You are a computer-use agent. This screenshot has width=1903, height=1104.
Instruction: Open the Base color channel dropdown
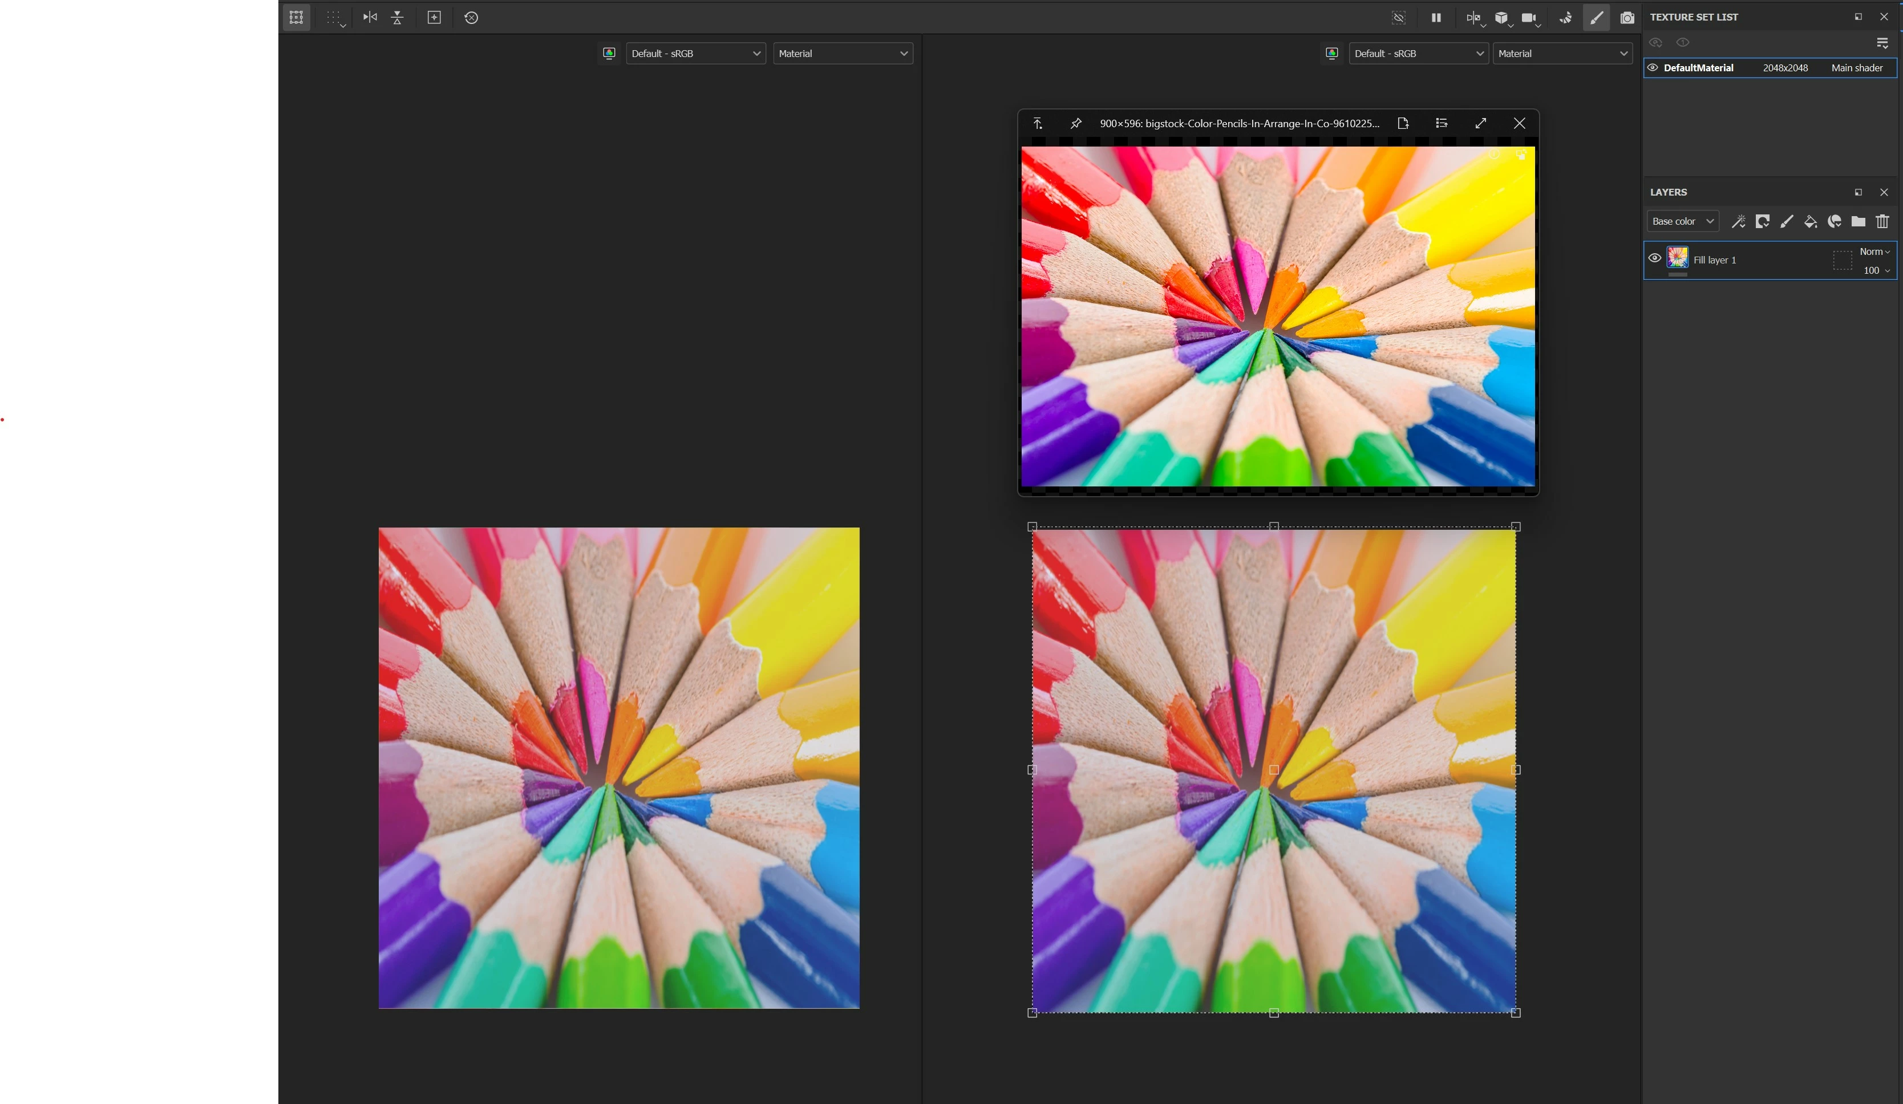pos(1682,221)
